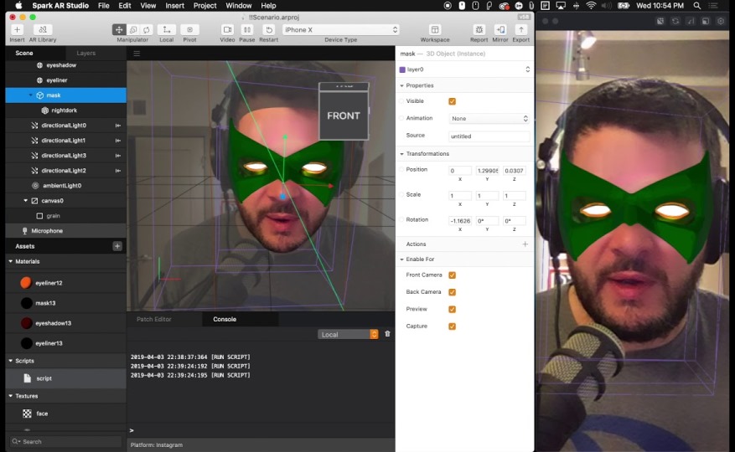
Task: Click the Video camera icon
Action: (227, 29)
